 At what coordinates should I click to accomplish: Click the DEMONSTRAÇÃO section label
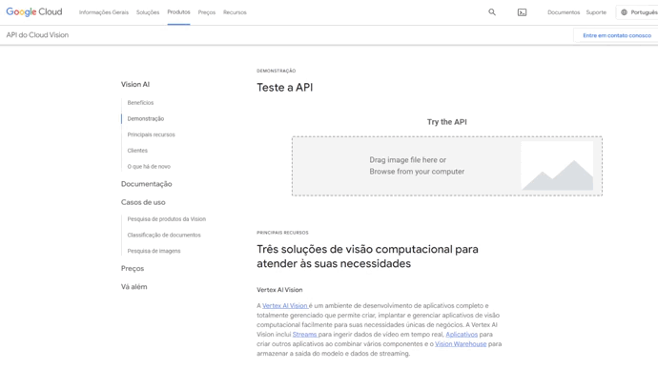[x=277, y=71]
